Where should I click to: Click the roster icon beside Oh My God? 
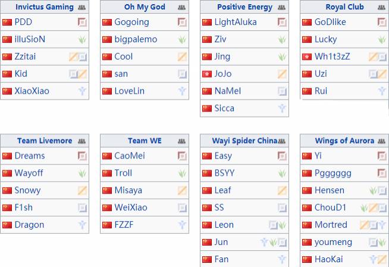pos(181,7)
